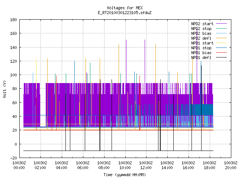Click the x-axis tick label 02:00
The height and width of the screenshot is (178, 238).
(40, 168)
